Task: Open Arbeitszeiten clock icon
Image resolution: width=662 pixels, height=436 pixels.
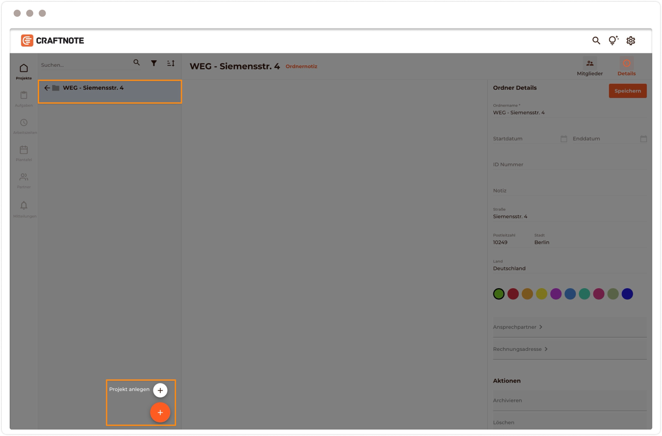Action: (x=24, y=122)
